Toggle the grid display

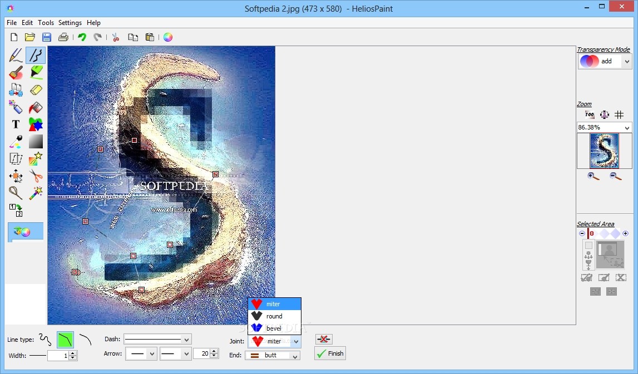[x=619, y=114]
